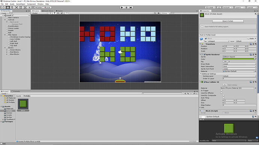Click the Open Prefab button

[x=228, y=21]
